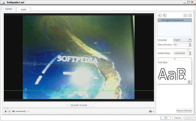Expand the Language dropdown
Screen dimensions: 196x121
pos(190,40)
